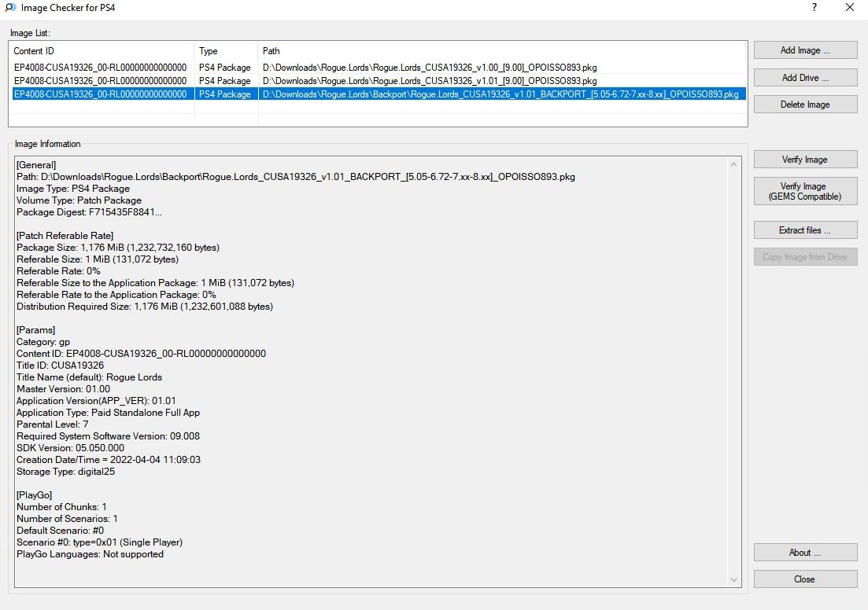Select the v1.00_[9.00] package row
Screen dimensions: 868x610
pos(379,68)
